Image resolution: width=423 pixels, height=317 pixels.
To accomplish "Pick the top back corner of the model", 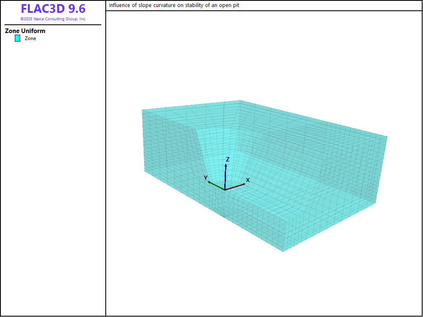I will (240, 100).
